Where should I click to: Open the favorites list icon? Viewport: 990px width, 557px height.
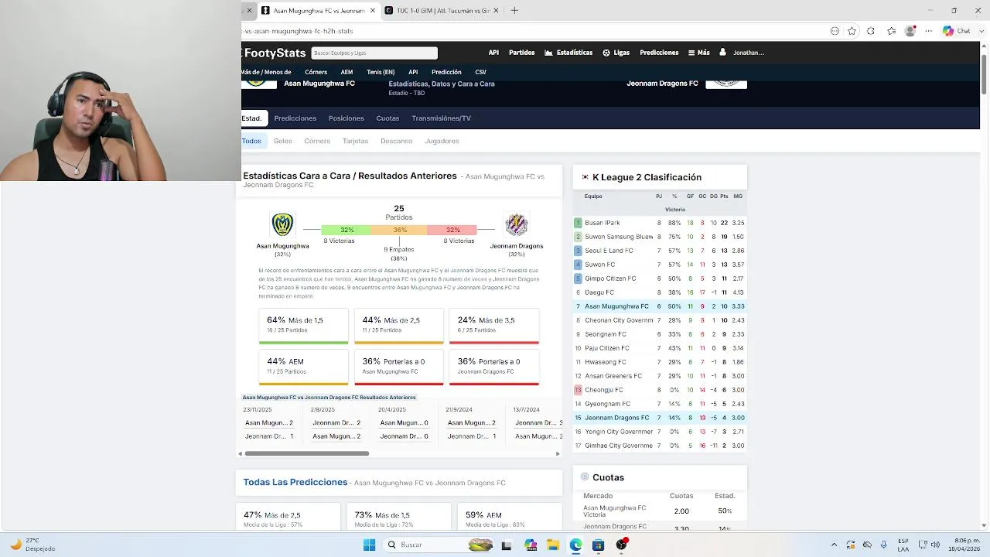pyautogui.click(x=891, y=31)
